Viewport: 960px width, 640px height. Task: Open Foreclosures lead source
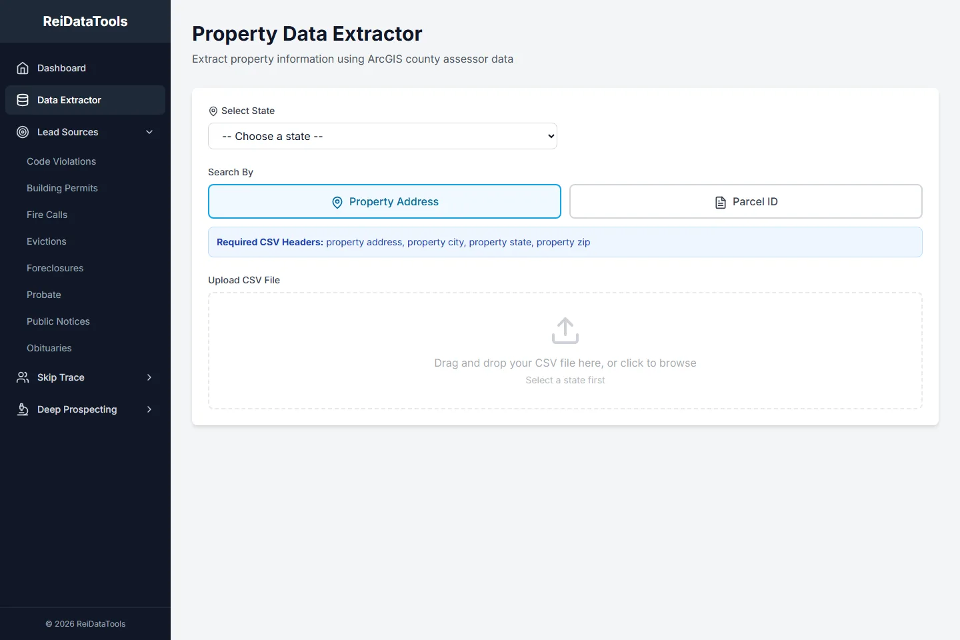point(55,268)
